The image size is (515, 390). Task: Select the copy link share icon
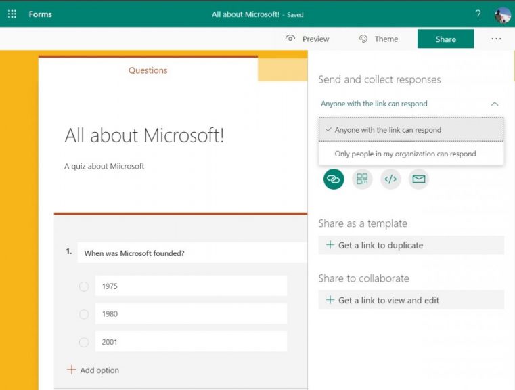click(x=334, y=179)
